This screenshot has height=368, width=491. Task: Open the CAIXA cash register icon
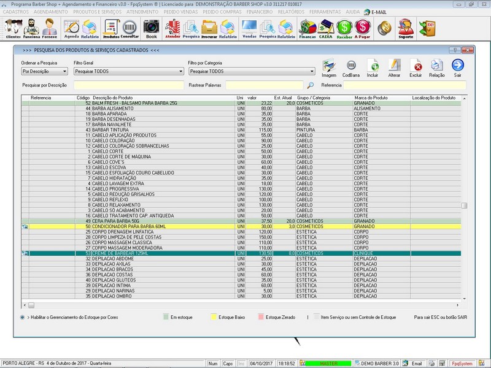point(325,28)
